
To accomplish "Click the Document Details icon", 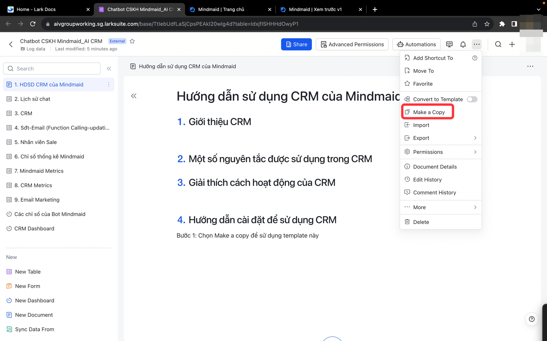I will [x=407, y=167].
